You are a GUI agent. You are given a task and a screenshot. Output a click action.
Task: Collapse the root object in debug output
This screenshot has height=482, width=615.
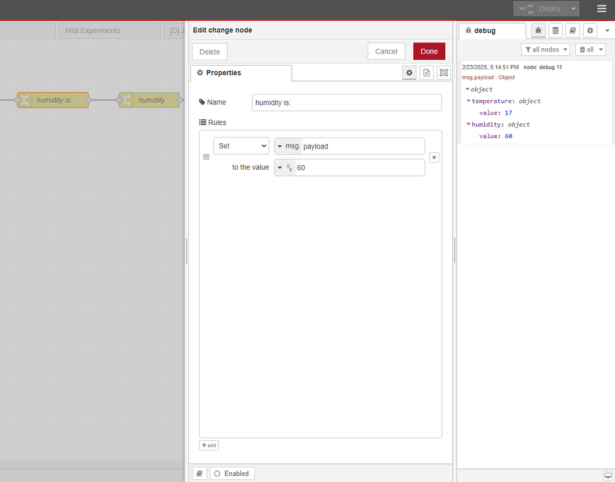pyautogui.click(x=468, y=89)
